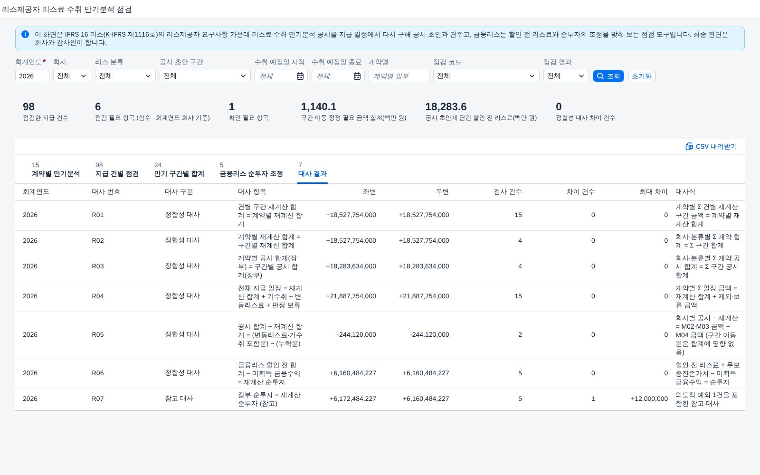Select the R01 row cell
Image resolution: width=760 pixels, height=475 pixels.
(x=98, y=215)
